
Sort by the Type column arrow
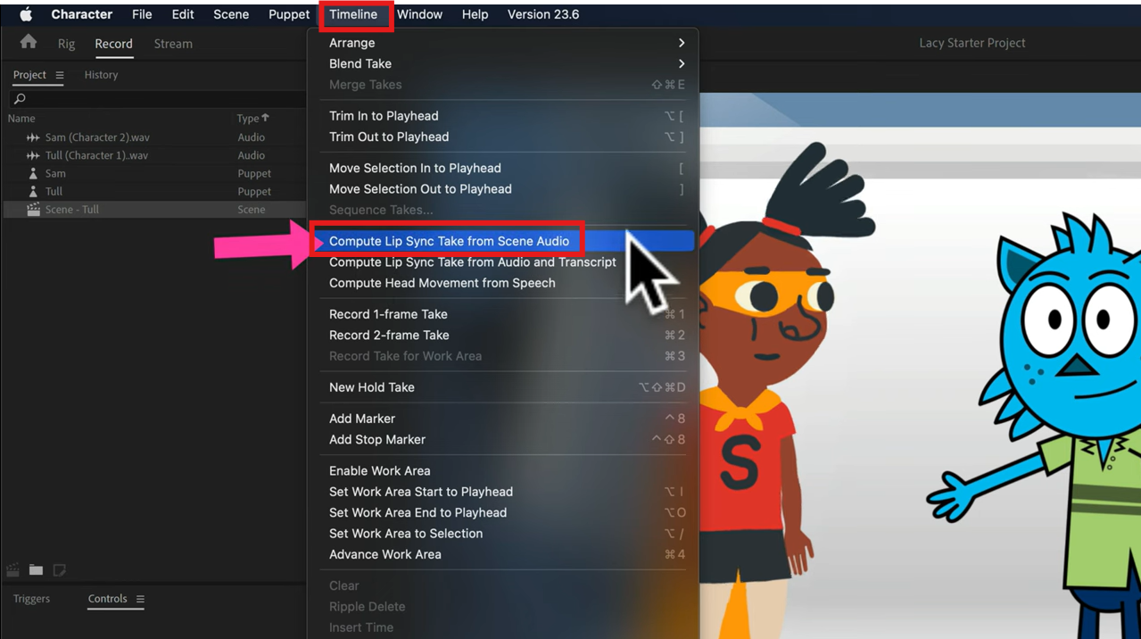[x=265, y=118]
